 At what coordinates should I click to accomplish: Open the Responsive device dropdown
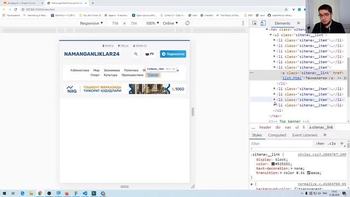point(91,23)
